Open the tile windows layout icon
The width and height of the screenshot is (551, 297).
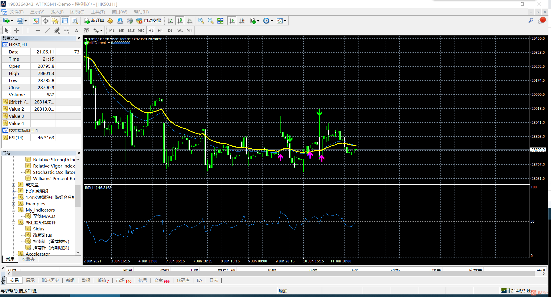coord(220,21)
